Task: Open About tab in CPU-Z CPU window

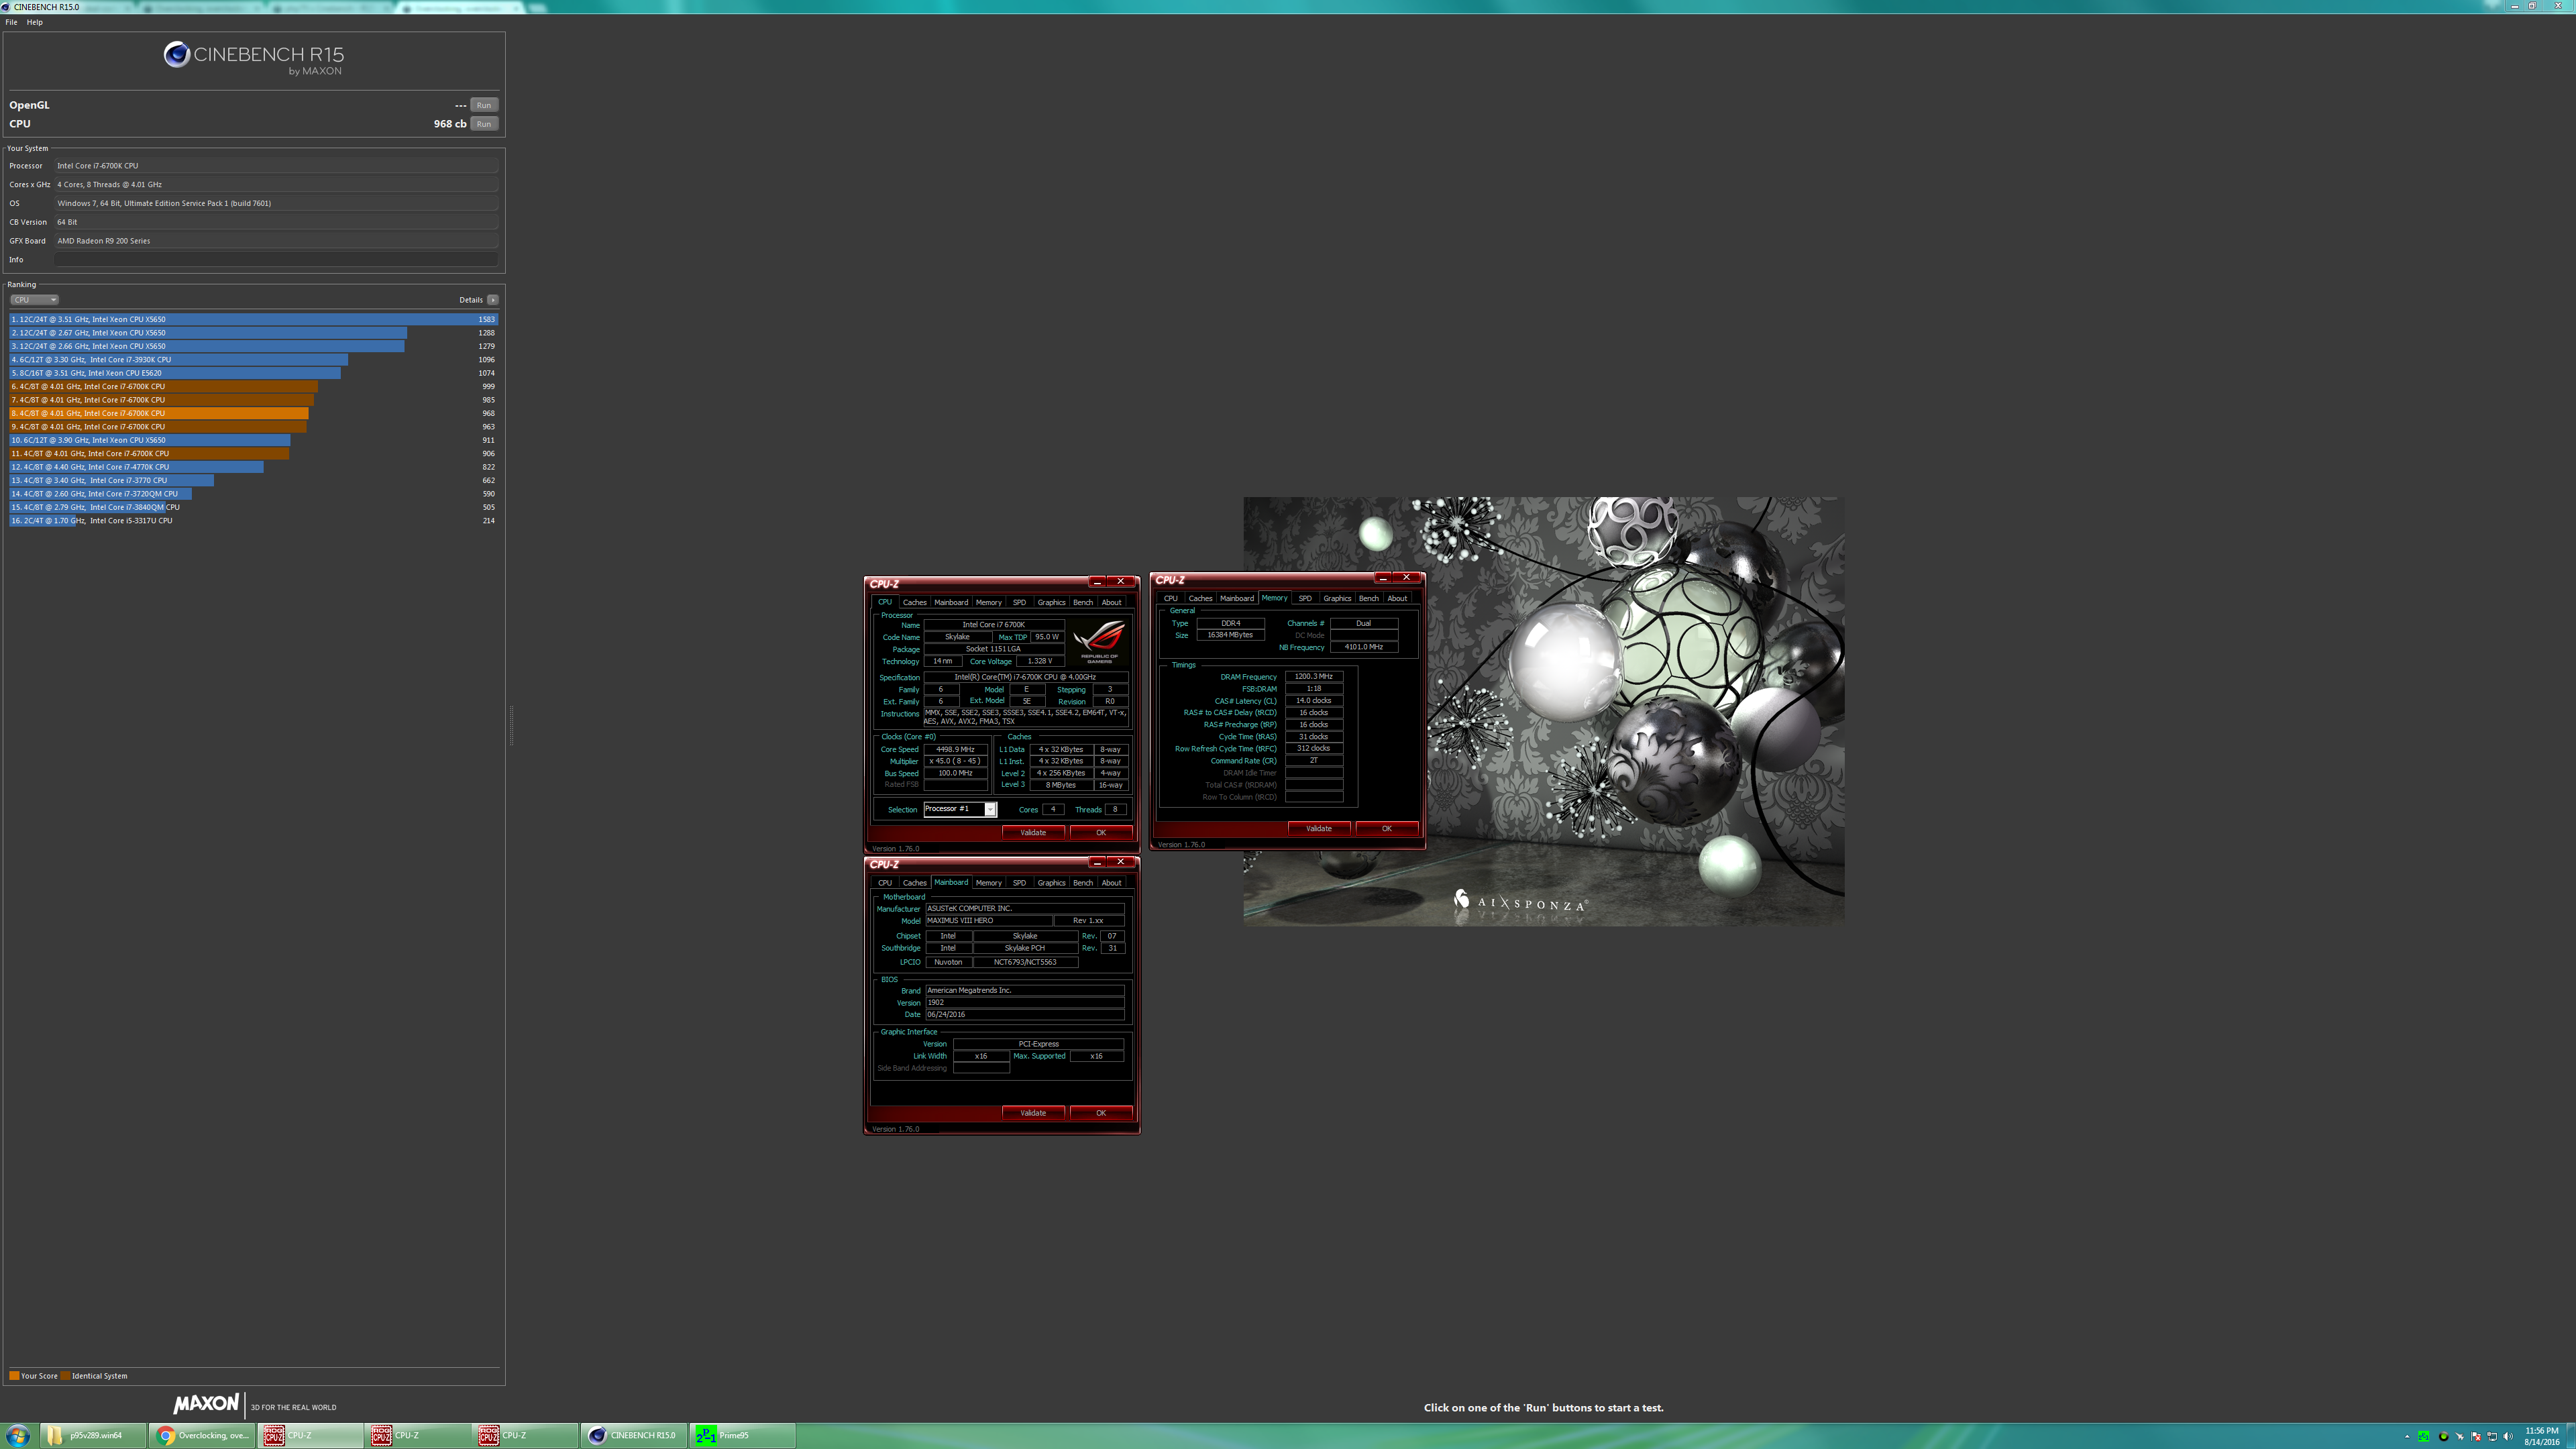Action: (1112, 602)
